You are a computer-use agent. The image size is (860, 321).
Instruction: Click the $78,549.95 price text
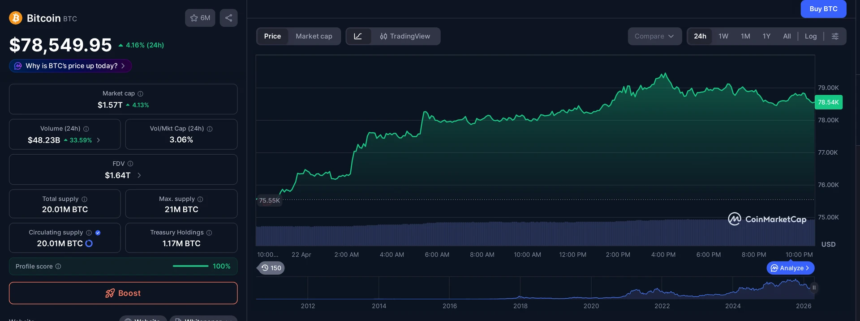tap(60, 45)
